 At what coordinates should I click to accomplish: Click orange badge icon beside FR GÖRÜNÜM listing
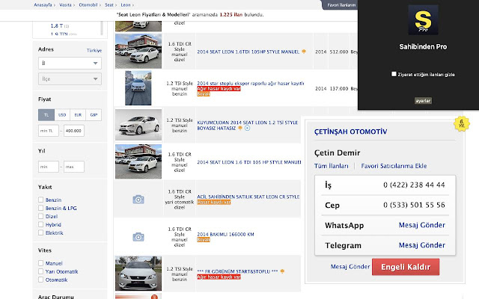coord(282,271)
